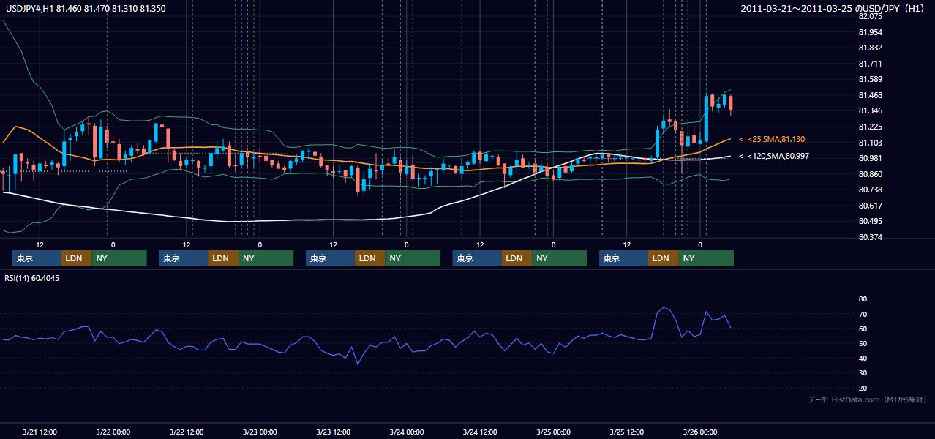Click the 82.075 price axis label
This screenshot has height=439, width=935.
pos(870,16)
